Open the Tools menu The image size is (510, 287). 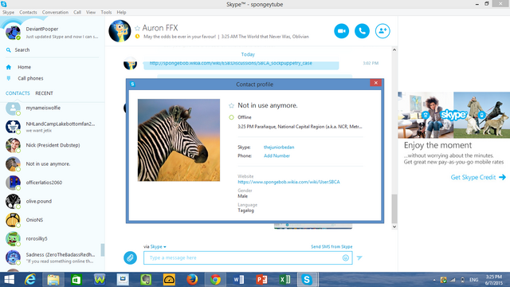pos(106,13)
